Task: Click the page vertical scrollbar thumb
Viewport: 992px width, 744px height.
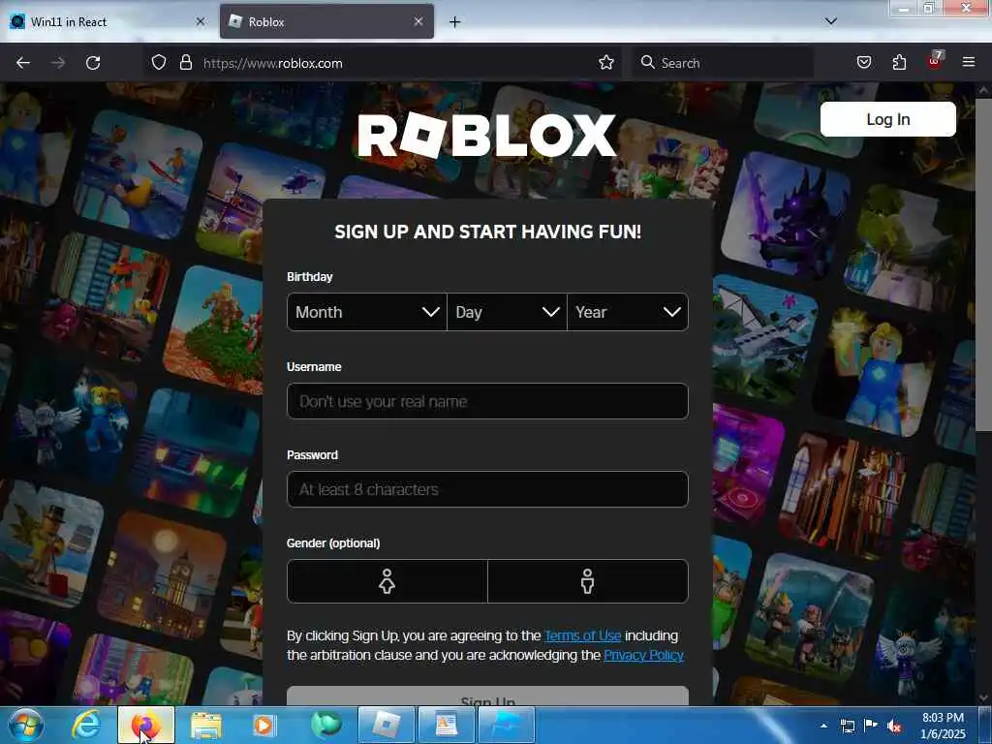Action: (982, 265)
